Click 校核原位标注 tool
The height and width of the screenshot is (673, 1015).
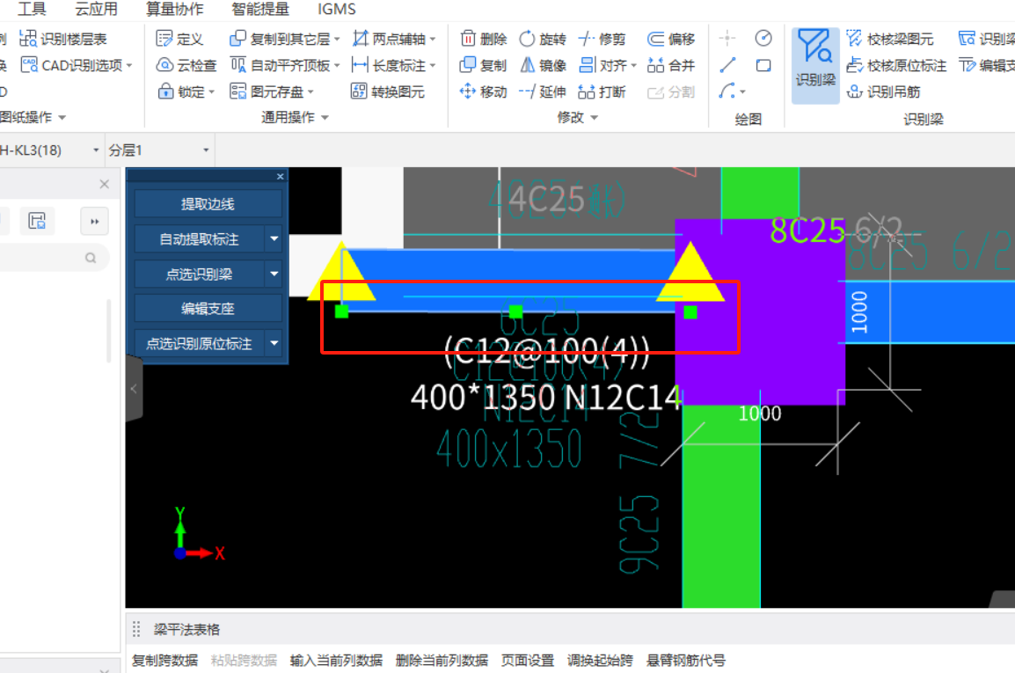[x=896, y=65]
